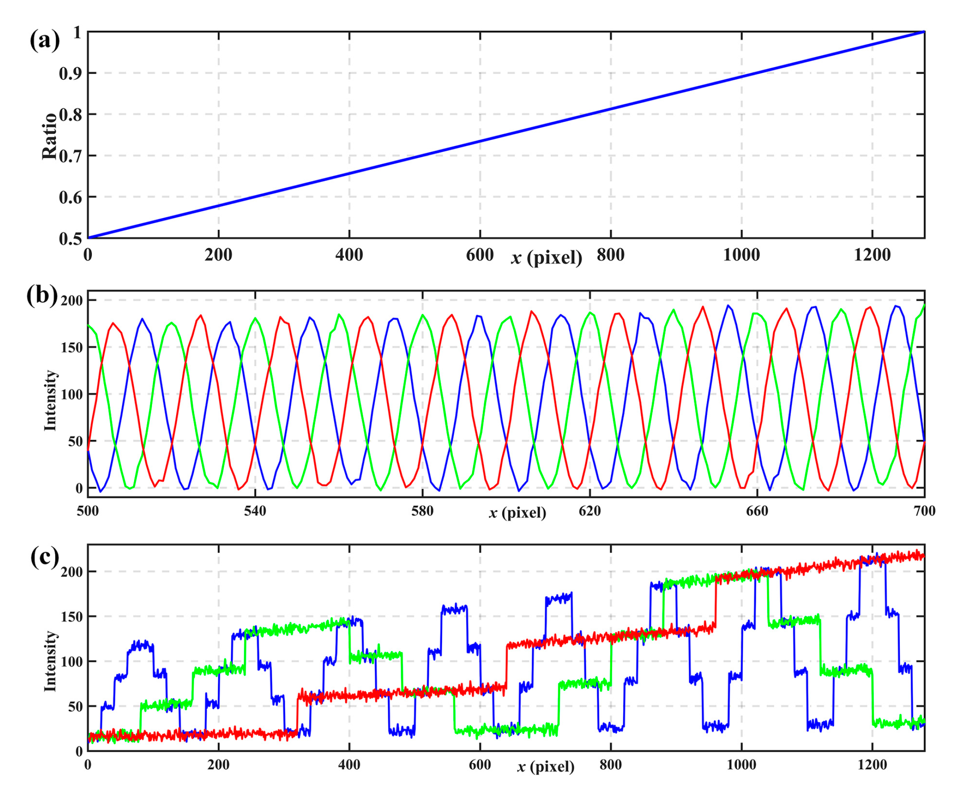Click the 0.6 tick on Ratio axis

pos(70,197)
